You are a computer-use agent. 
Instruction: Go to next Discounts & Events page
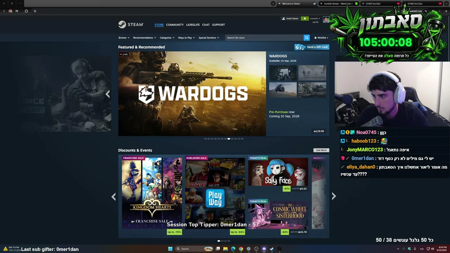tap(334, 196)
